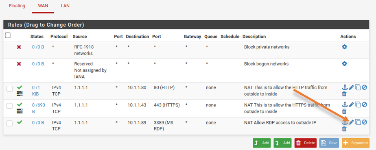Edit the HTTP rule with pencil icon
The width and height of the screenshot is (376, 150).
click(351, 87)
